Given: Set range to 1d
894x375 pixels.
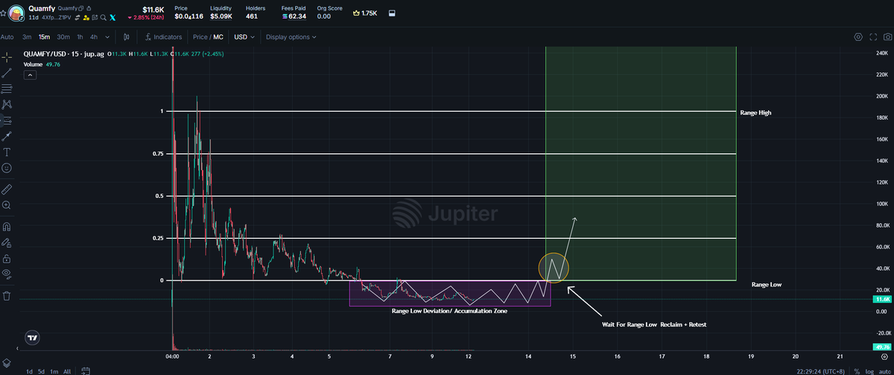Looking at the screenshot, I should pos(29,371).
